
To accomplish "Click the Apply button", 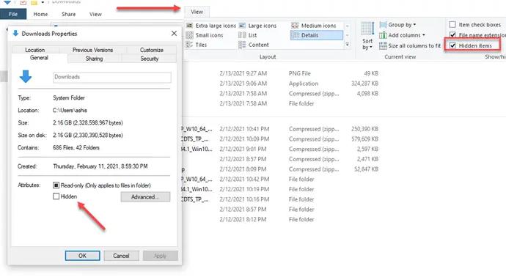I will tap(160, 256).
